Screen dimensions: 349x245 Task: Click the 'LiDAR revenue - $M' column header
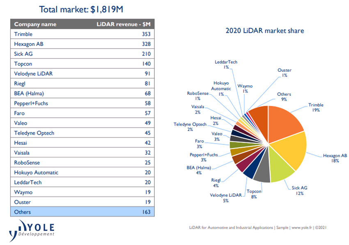(124, 24)
